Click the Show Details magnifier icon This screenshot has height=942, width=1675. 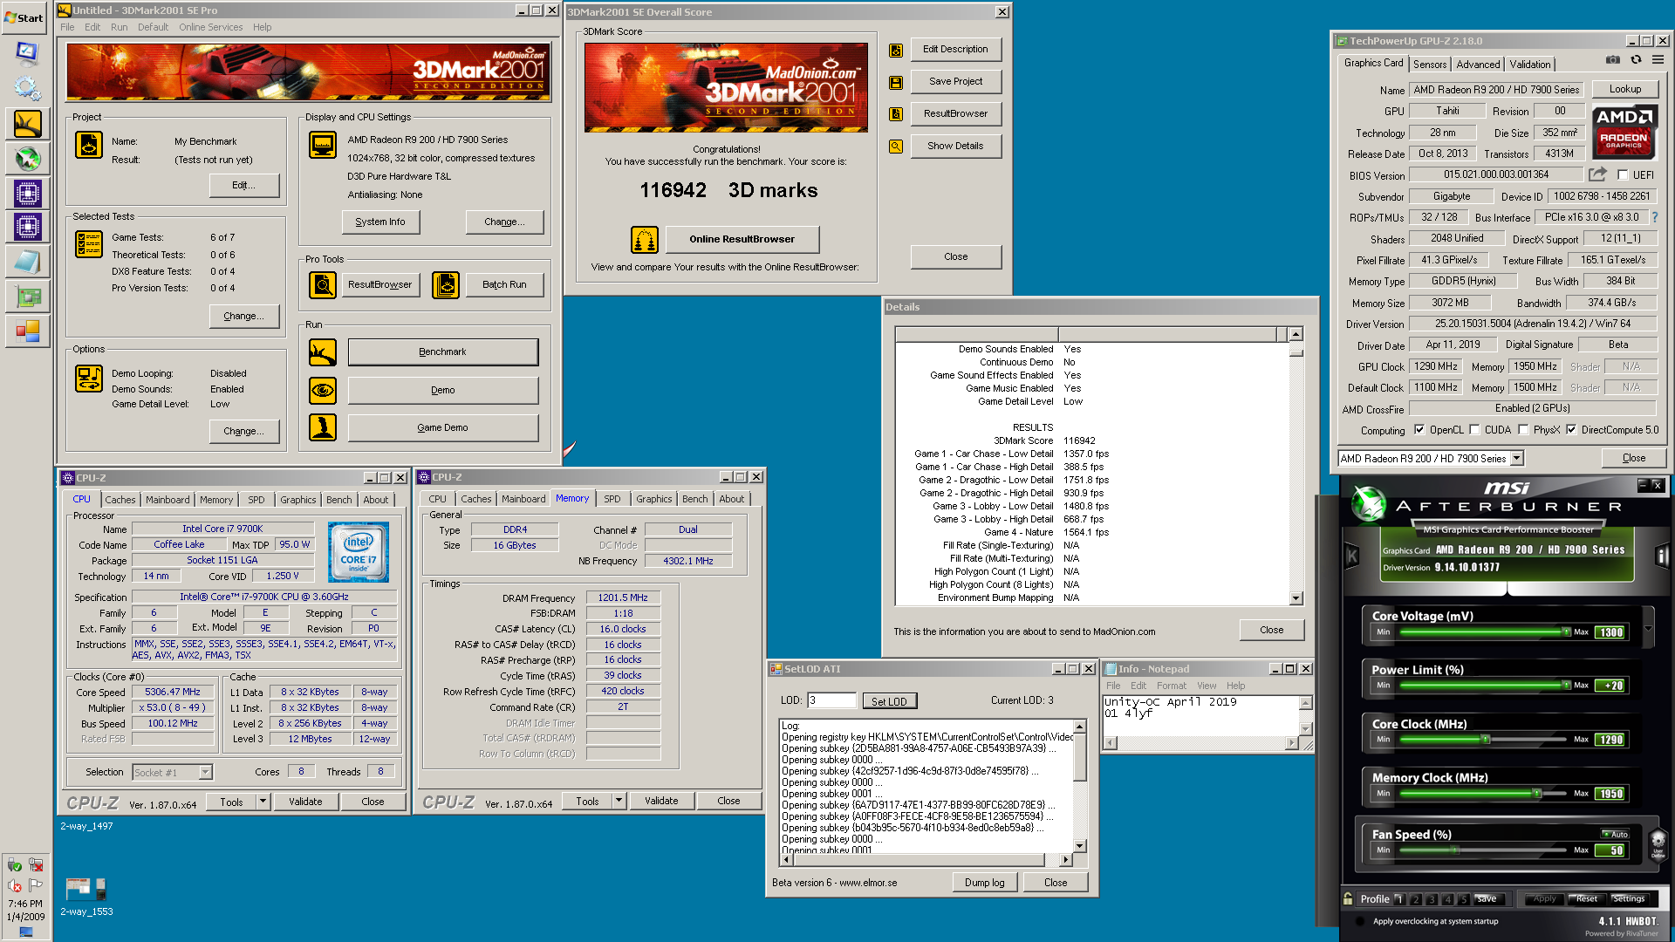click(x=896, y=147)
